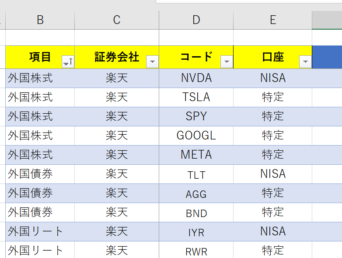The height and width of the screenshot is (258, 342).
Task: Click the TLT bond code cell
Action: pos(196,174)
